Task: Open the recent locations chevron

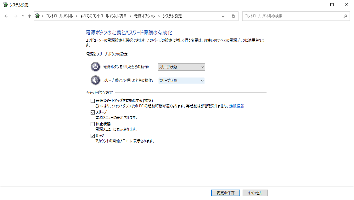Action: click(23, 16)
